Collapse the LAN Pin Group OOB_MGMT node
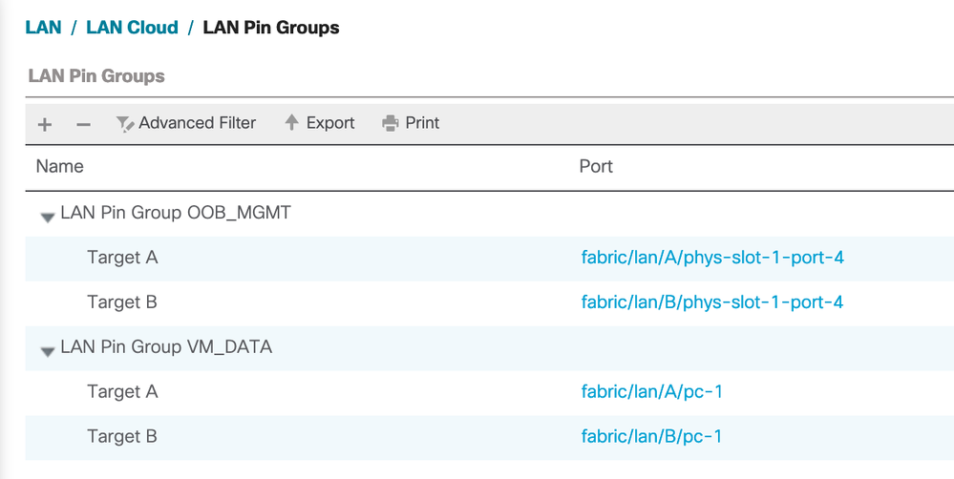This screenshot has height=479, width=954. pyautogui.click(x=47, y=217)
